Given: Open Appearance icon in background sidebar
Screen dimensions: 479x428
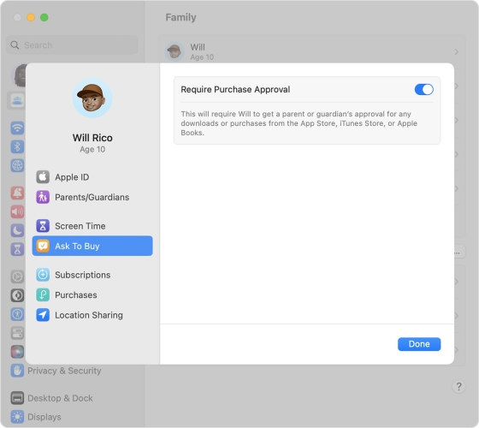Looking at the screenshot, I should [x=17, y=295].
